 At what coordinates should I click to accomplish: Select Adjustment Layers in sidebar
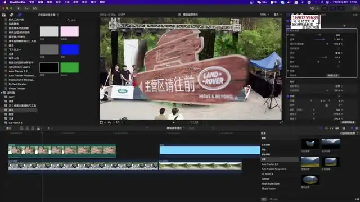pyautogui.click(x=19, y=67)
